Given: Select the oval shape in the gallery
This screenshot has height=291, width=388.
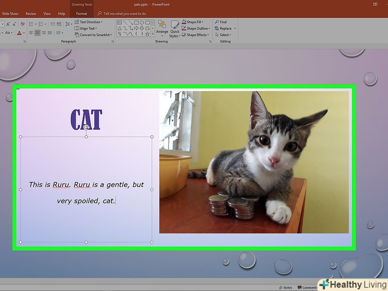Looking at the screenshot, I should pyautogui.click(x=141, y=22).
